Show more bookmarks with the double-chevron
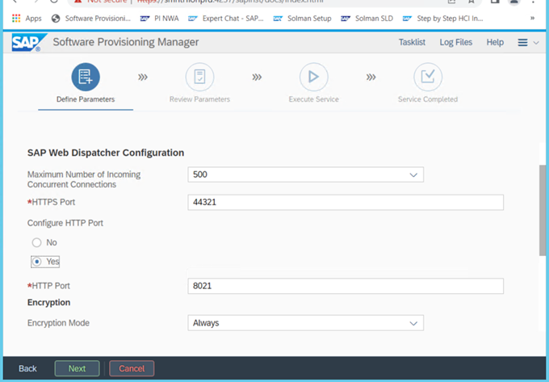The image size is (549, 382). (x=532, y=19)
